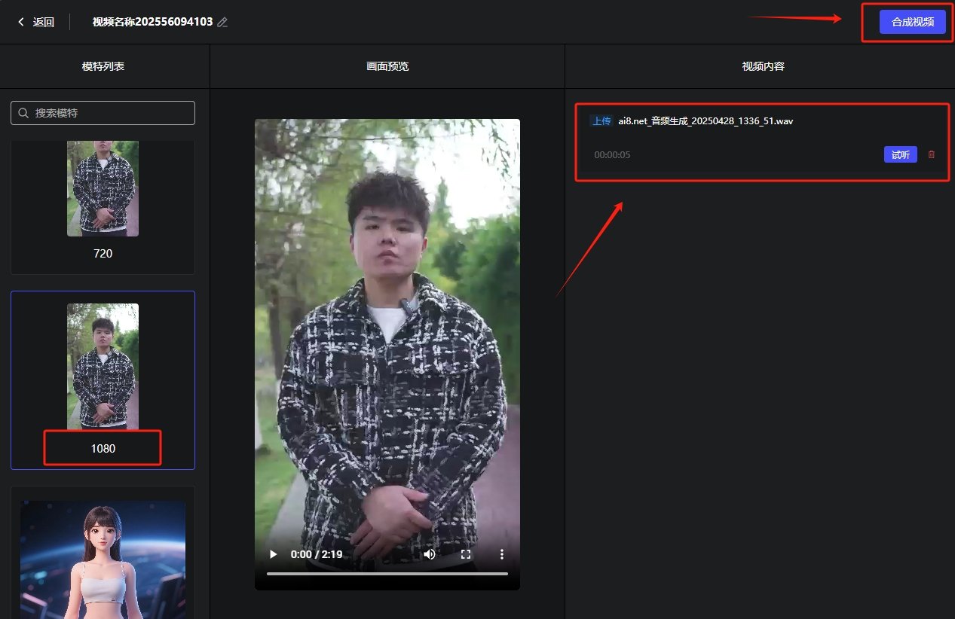Click the back arrow icon

[21, 22]
